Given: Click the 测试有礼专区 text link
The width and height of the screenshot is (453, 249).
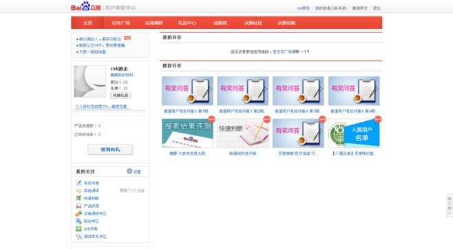Looking at the screenshot, I should (x=95, y=237).
